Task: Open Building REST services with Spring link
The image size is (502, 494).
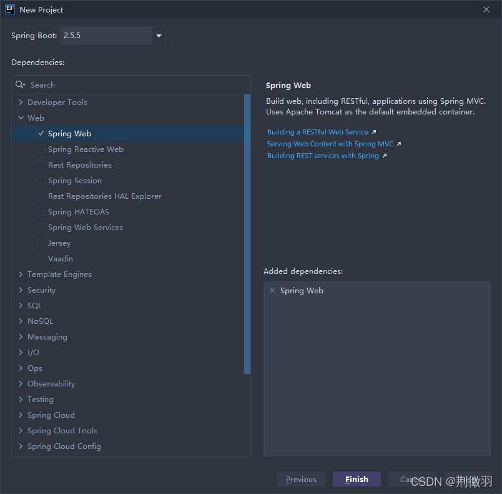Action: pos(323,156)
